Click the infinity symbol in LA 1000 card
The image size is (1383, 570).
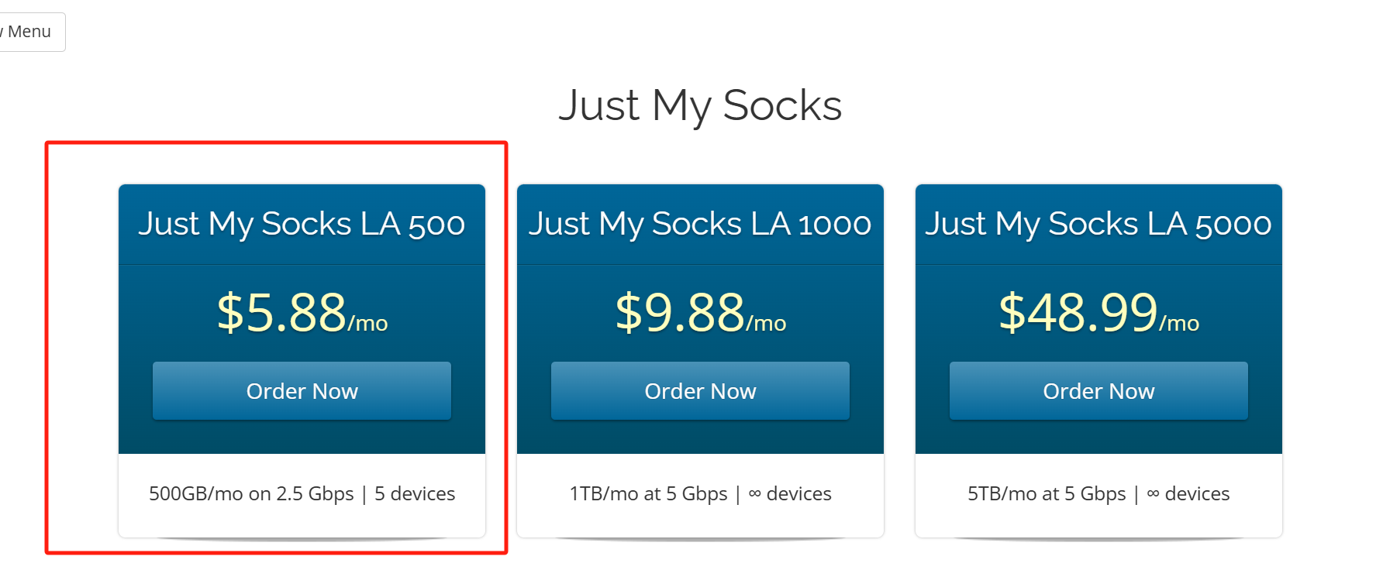(754, 494)
